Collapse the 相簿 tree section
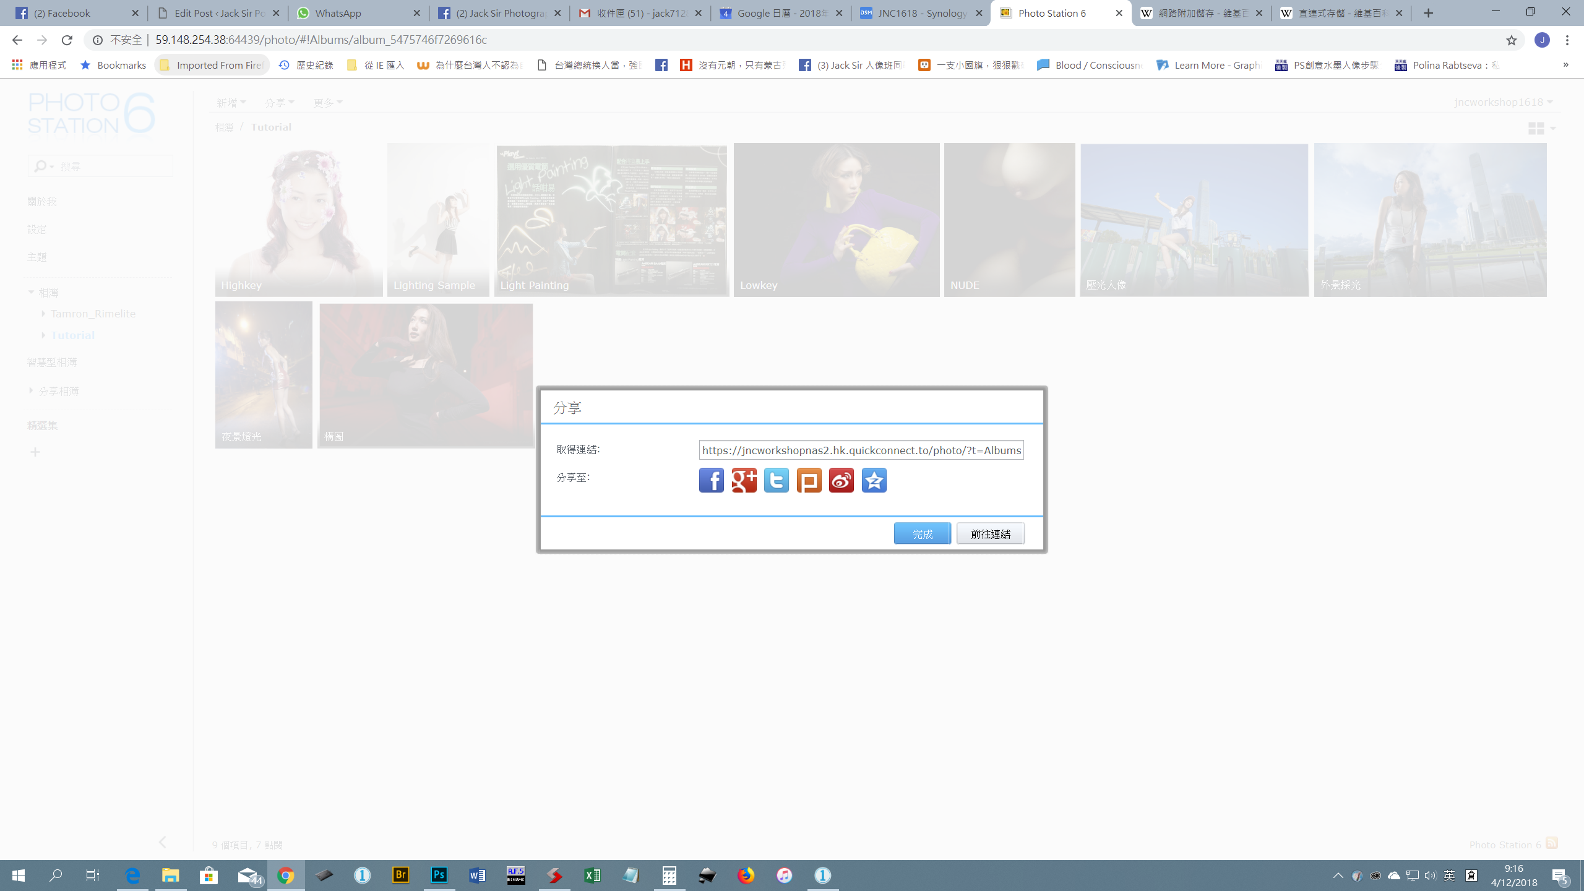Screen dimensions: 1584x891 tap(31, 293)
